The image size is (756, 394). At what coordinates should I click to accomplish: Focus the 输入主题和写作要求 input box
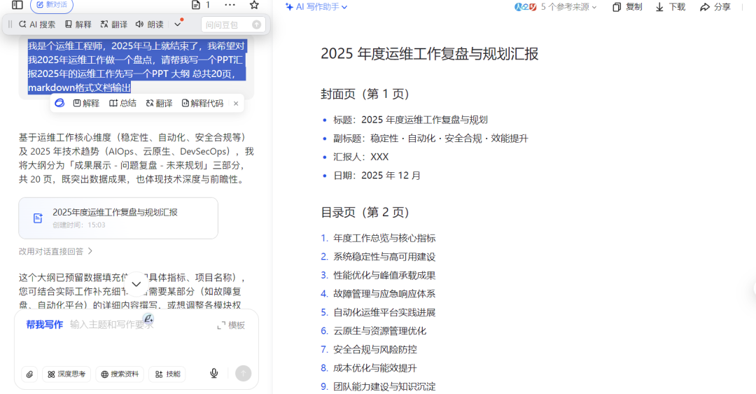112,325
